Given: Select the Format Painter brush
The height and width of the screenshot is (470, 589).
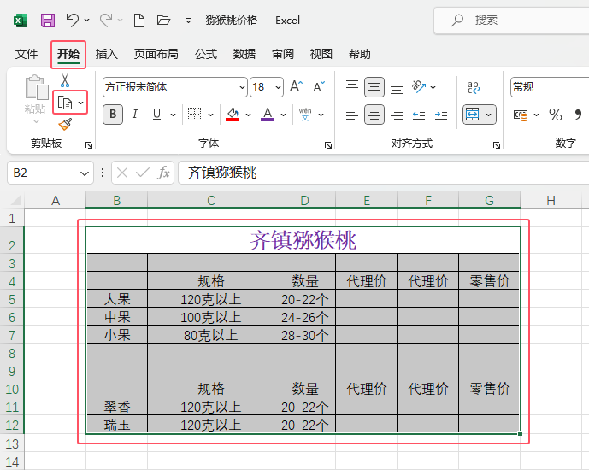Looking at the screenshot, I should click(65, 124).
